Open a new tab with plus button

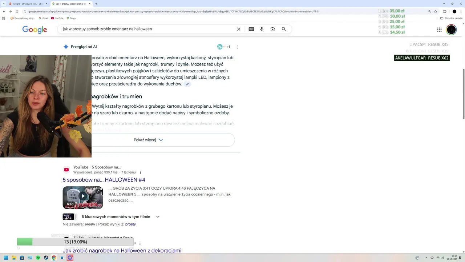click(96, 4)
